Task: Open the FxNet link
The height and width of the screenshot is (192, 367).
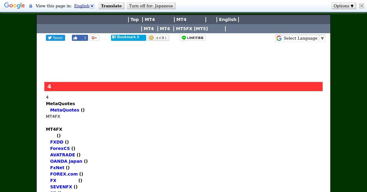Action: pos(57,168)
